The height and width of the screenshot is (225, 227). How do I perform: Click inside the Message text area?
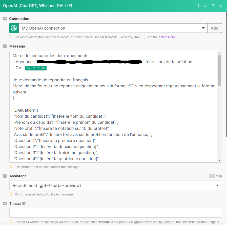(x=113, y=107)
